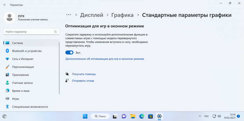Open Bluetooth и устройства section
244x121 pixels.
tap(31, 51)
